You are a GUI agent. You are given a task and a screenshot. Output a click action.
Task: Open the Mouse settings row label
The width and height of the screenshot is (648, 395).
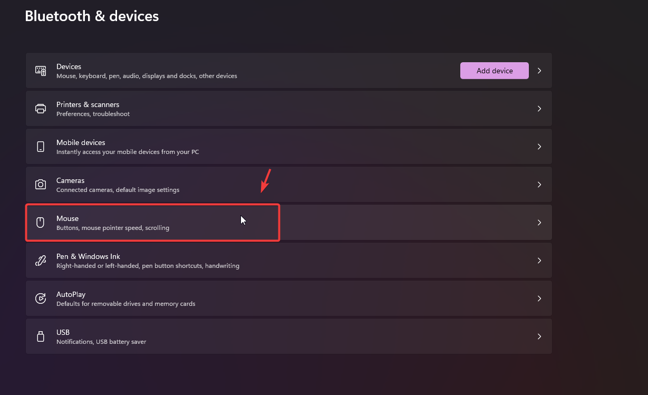[x=67, y=218]
